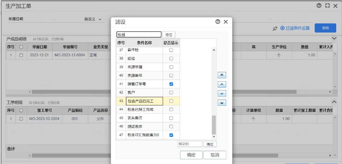
Task: Check the 来源单据 display checkbox
Action: tap(171, 67)
